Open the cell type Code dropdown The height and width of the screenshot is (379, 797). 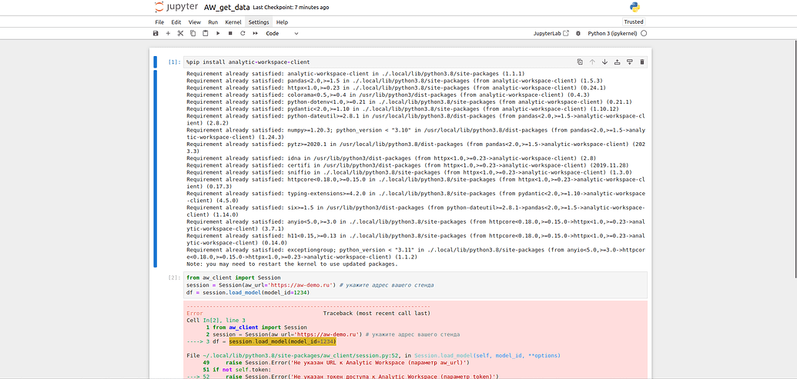point(282,34)
